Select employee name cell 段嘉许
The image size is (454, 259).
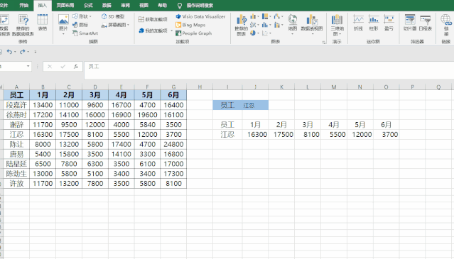[x=16, y=105]
